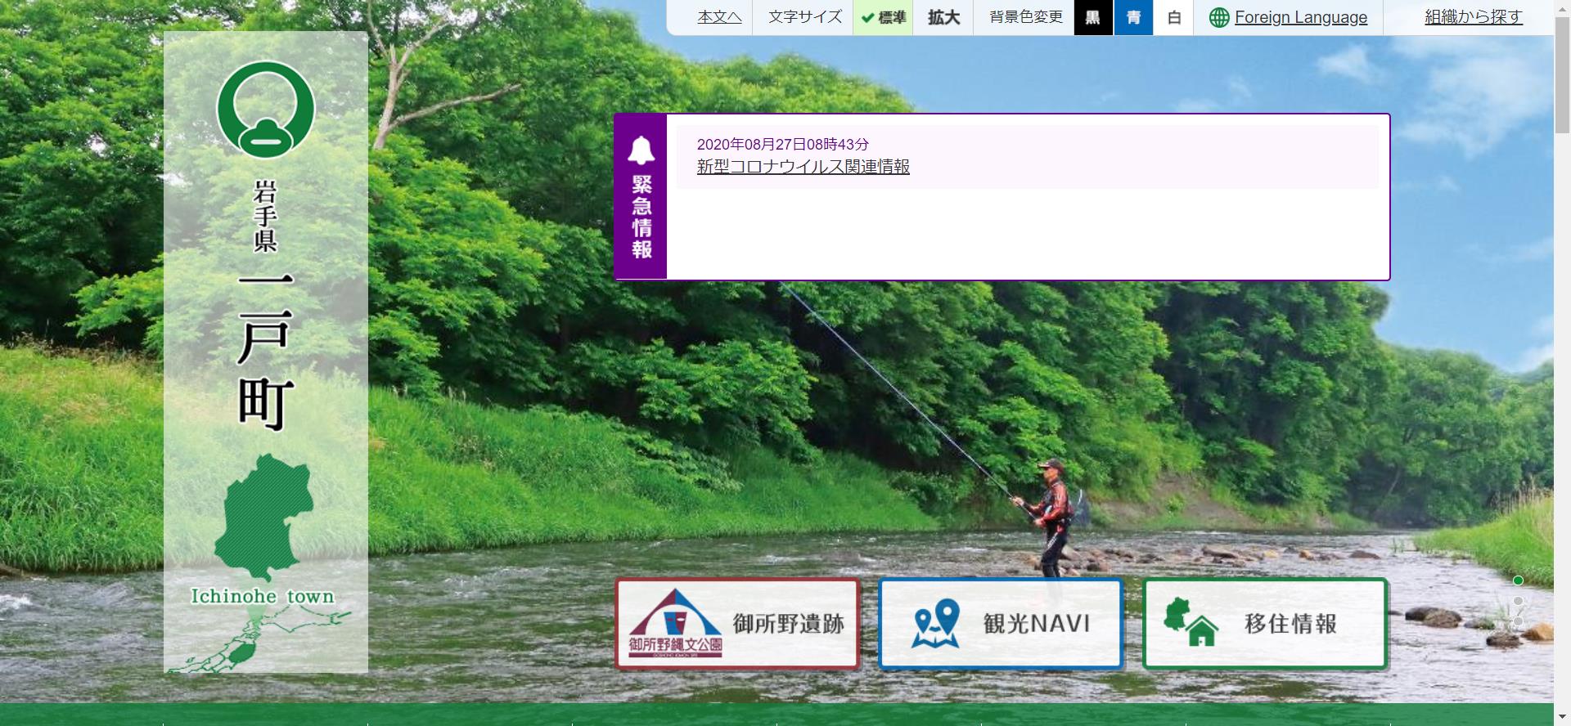This screenshot has height=726, width=1571.
Task: Click the scrollbar down arrow
Action: point(1562,718)
